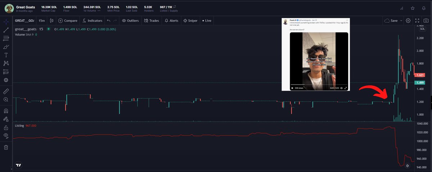Open the 15m interval selector
Screen dimensions: 432x172
click(42, 21)
